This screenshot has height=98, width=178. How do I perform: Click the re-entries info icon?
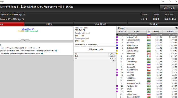pos(42,53)
